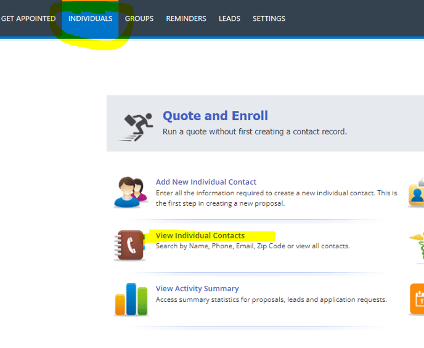Click the bar chart Activity Summary icon
The image size is (424, 348).
[x=131, y=299]
